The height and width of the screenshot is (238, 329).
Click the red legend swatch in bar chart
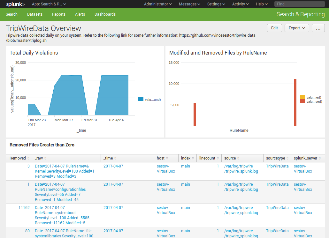[x=303, y=101]
